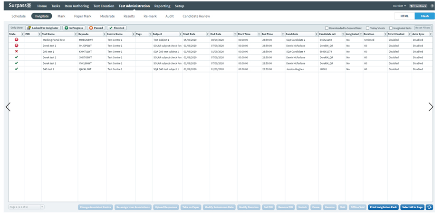This screenshot has width=442, height=213.
Task: Filter by Locked For Invigilator
Action: (43, 28)
